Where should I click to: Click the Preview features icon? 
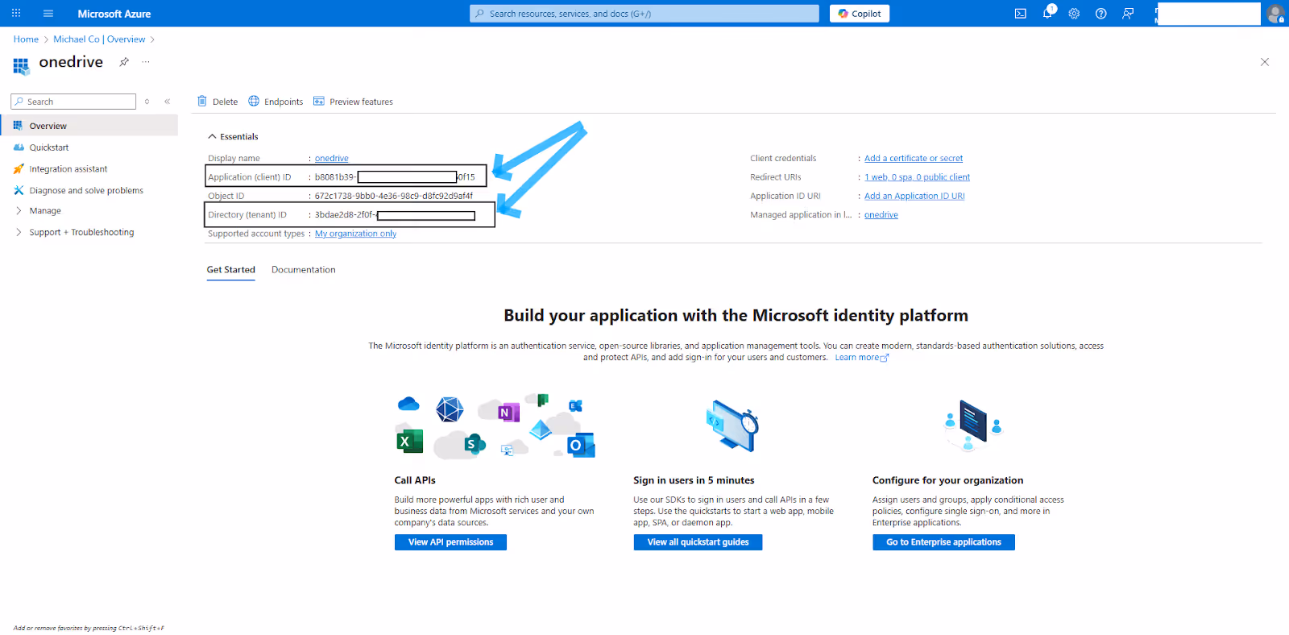point(319,101)
